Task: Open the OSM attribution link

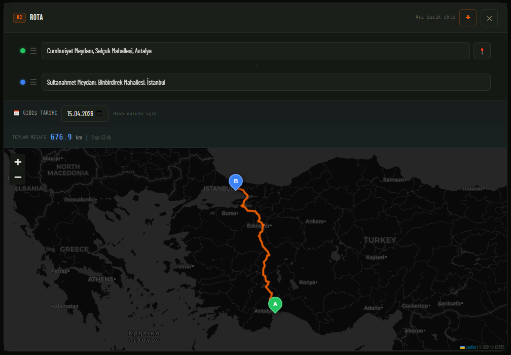Action: click(x=486, y=347)
